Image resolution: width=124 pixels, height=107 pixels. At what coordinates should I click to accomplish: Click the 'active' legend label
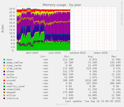(x=11, y=95)
